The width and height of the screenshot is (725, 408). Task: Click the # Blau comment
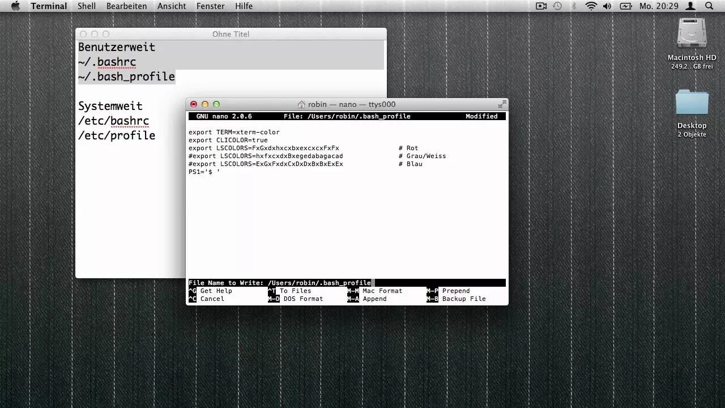click(x=410, y=164)
